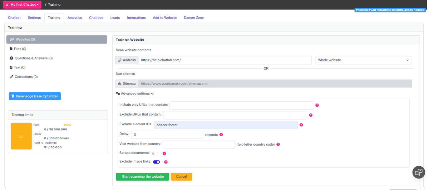Click the Knowledge Base Optimizer button
This screenshot has height=192, width=429.
click(35, 96)
